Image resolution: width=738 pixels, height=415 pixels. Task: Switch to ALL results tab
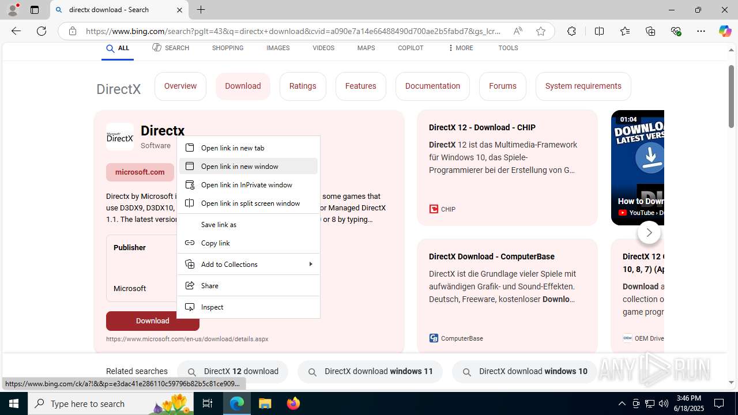click(x=118, y=48)
